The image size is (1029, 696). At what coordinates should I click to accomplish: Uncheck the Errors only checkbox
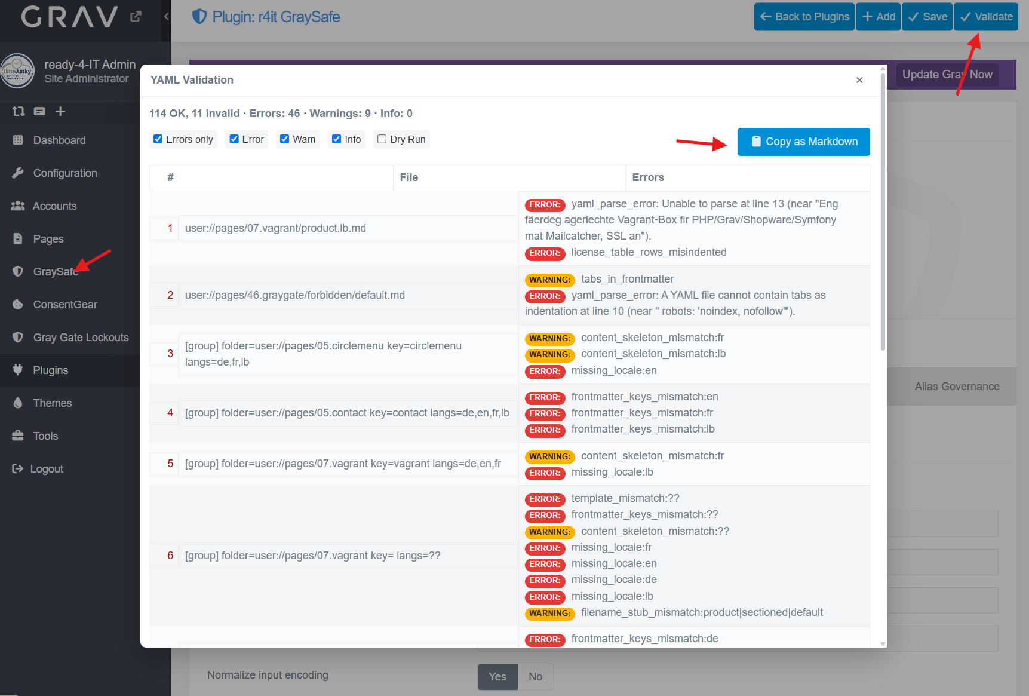point(158,139)
